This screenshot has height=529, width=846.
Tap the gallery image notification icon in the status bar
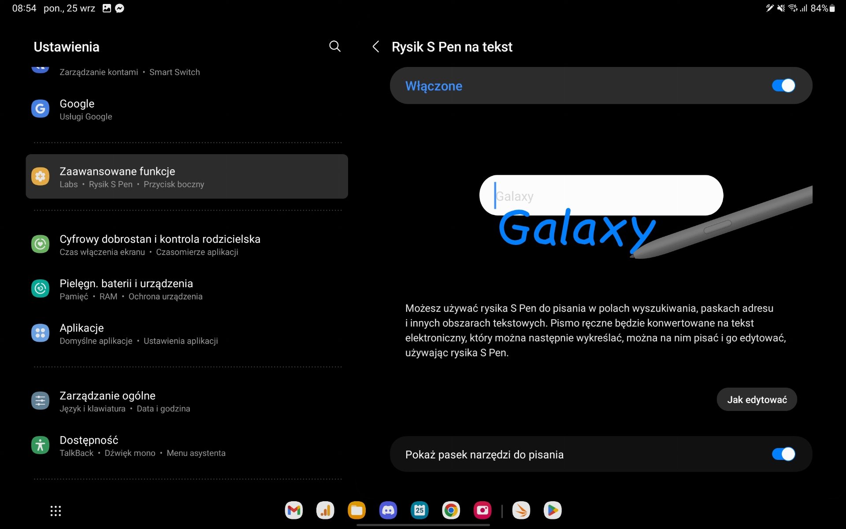click(x=107, y=8)
